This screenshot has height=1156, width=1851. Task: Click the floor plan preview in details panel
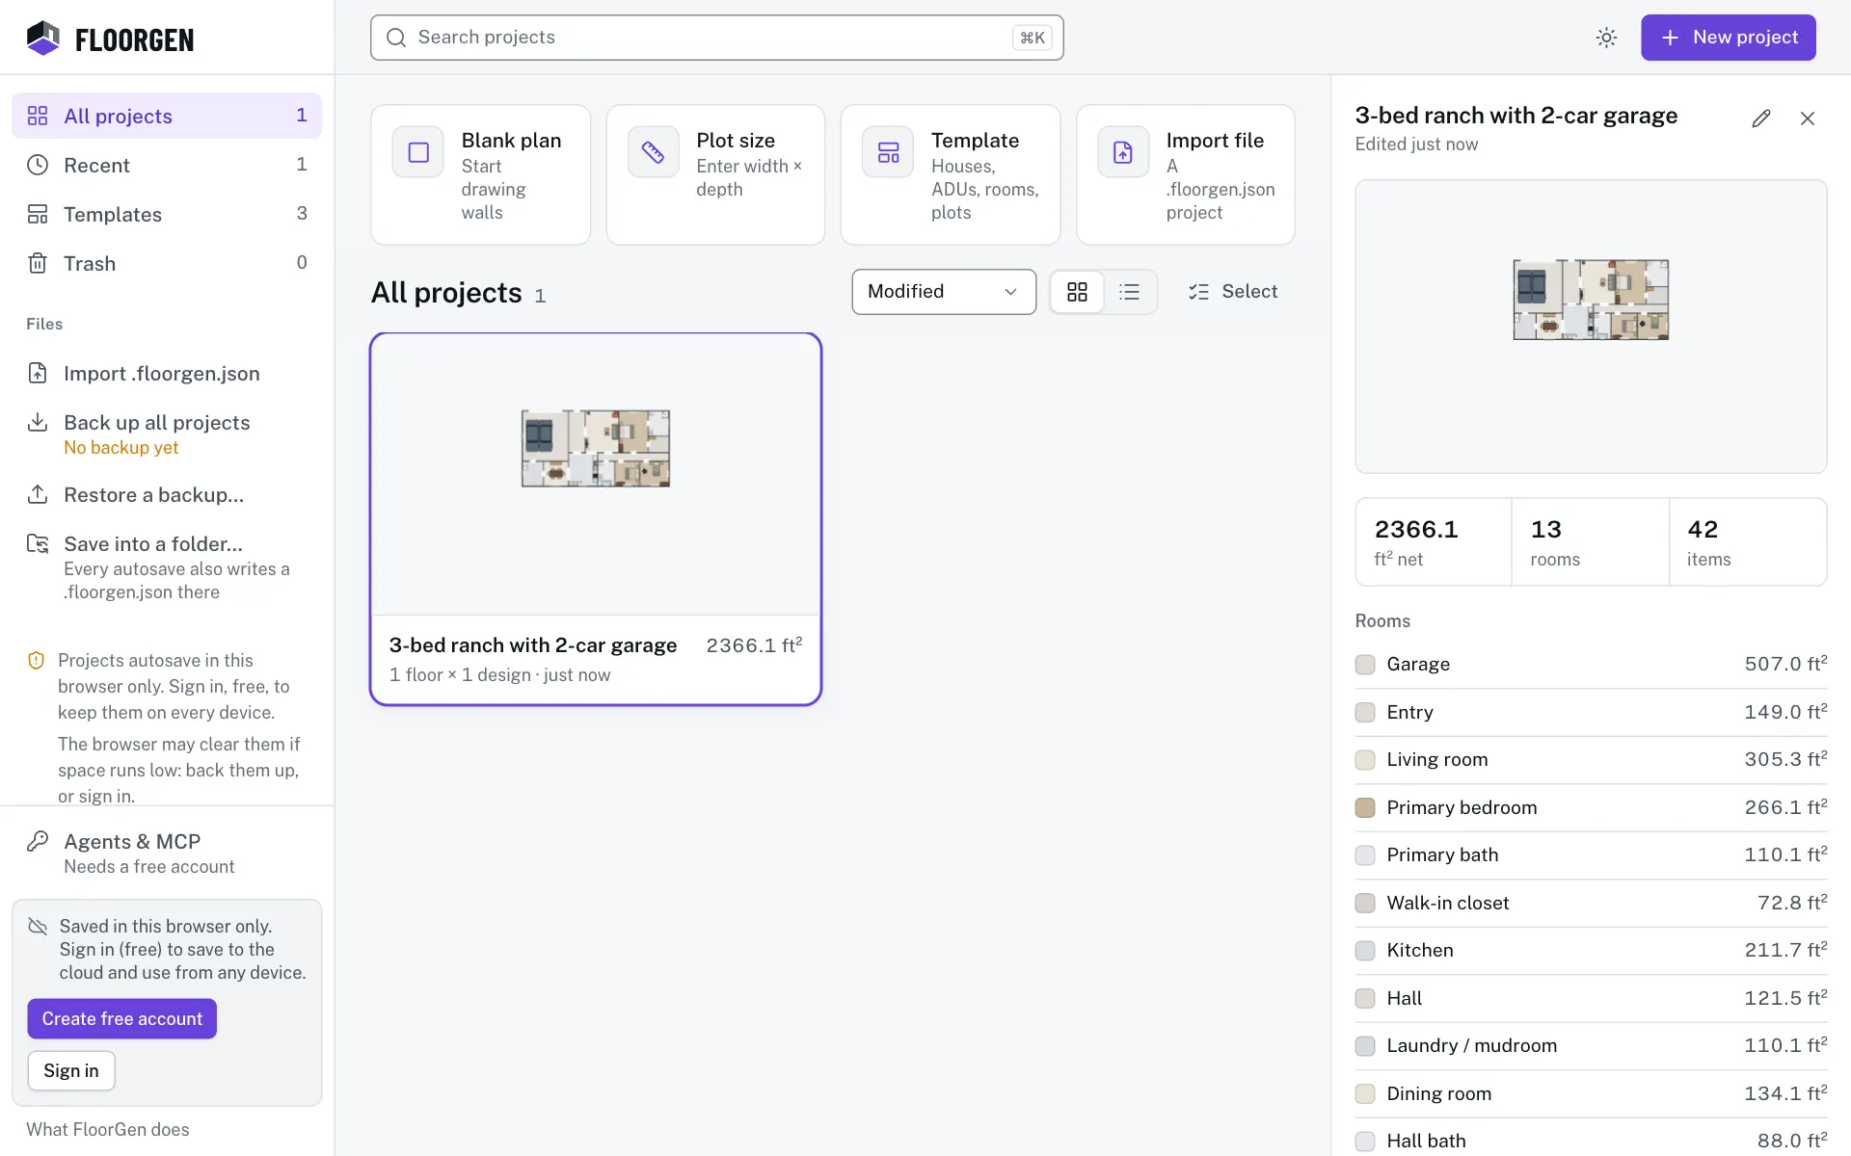1591,327
